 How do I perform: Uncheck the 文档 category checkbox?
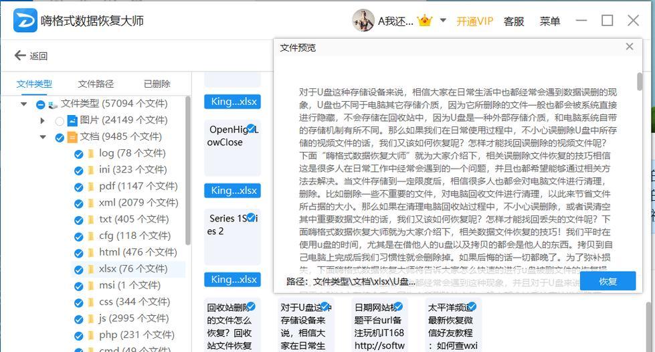pos(60,138)
